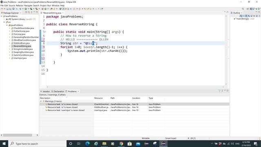Expand the ForLoop.java tree node
This screenshot has width=261, height=147.
point(9,34)
